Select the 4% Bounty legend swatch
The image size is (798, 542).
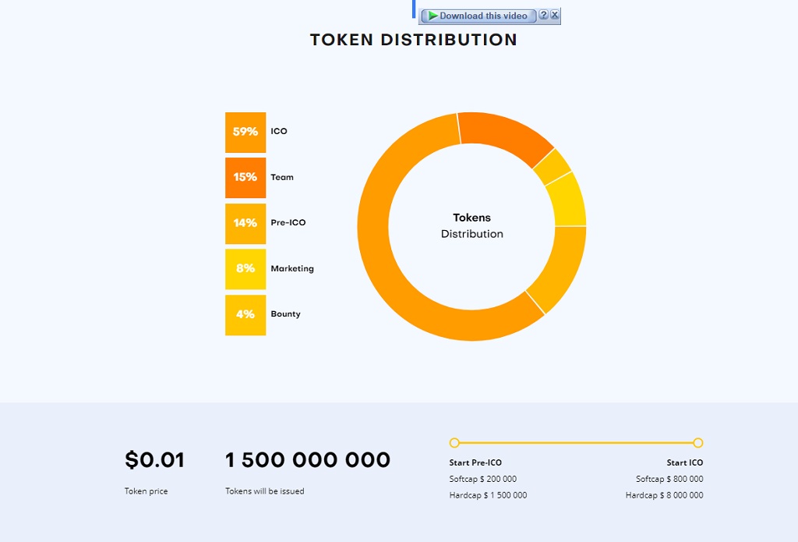(x=245, y=314)
